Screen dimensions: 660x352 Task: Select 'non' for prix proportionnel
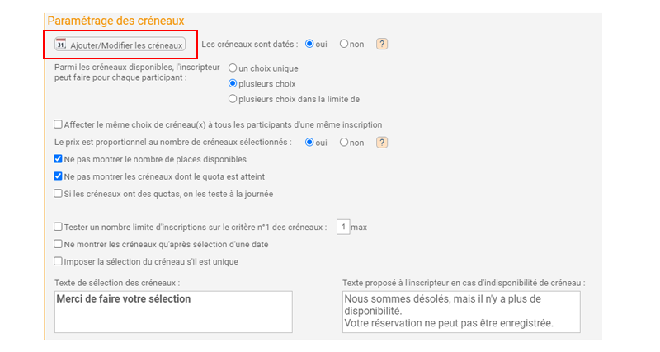coord(344,142)
